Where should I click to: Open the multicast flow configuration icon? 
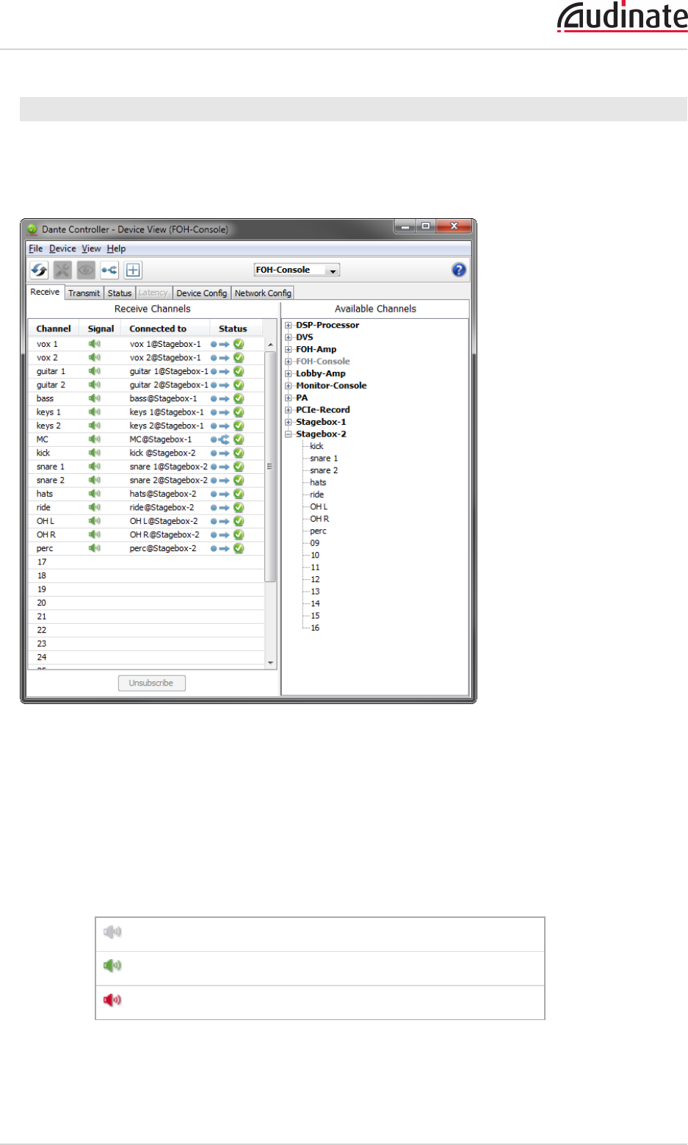click(x=109, y=270)
